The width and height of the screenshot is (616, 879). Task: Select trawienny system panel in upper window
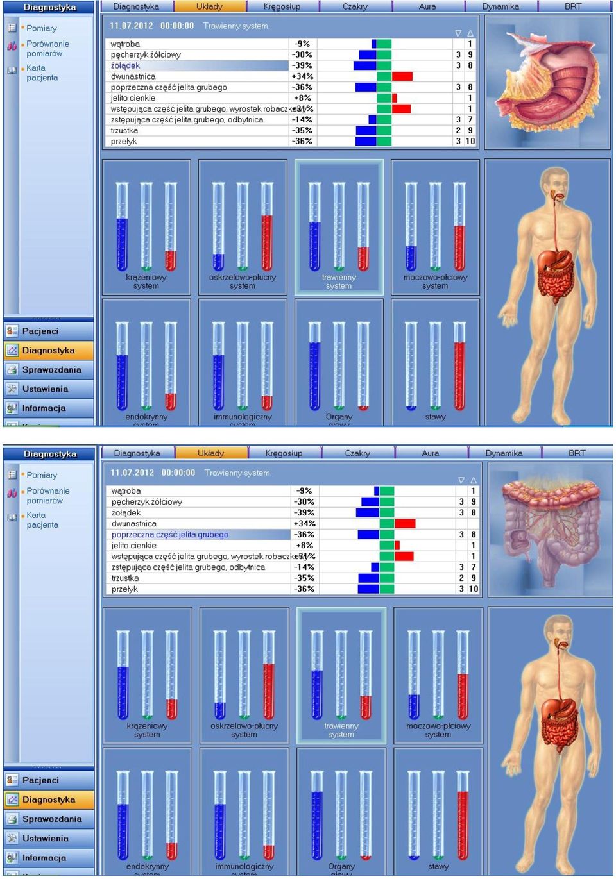pos(339,227)
